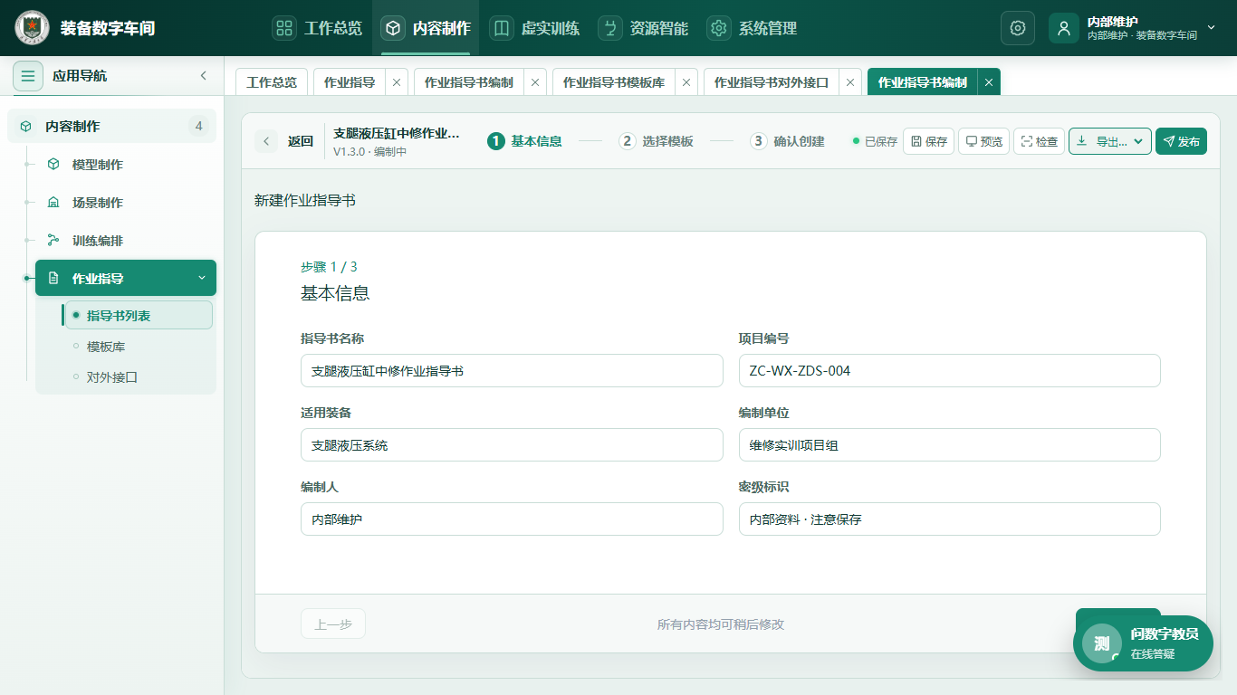Click the back arrow chevron icon

[266, 141]
